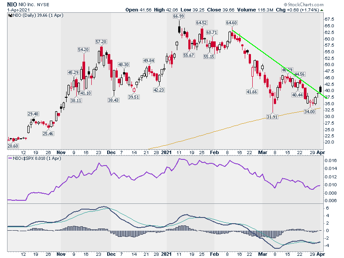Click the 0.016 ratio axis label
Image resolution: width=344 pixels, height=258 pixels.
pos(331,161)
